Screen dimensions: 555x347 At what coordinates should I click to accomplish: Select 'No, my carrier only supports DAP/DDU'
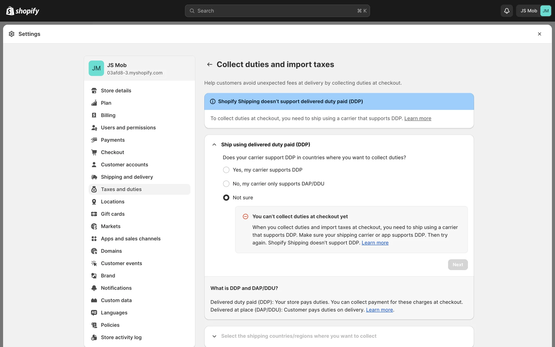pos(226,184)
